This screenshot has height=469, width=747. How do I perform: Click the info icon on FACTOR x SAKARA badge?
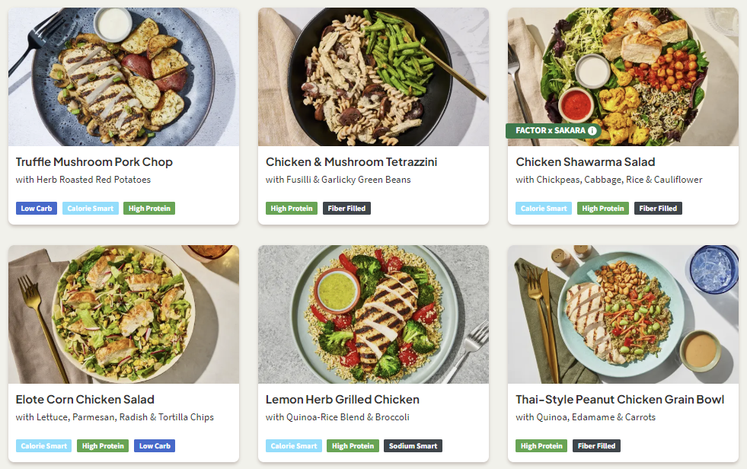click(x=592, y=131)
